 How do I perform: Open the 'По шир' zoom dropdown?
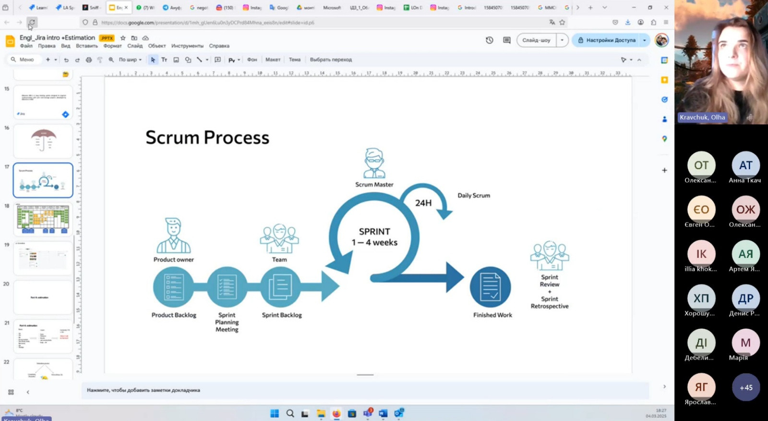(130, 60)
